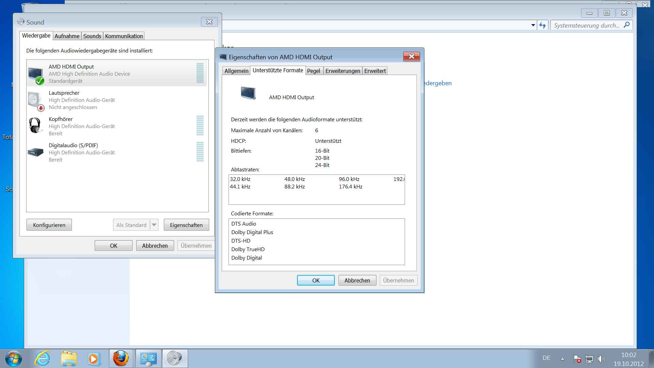654x368 pixels.
Task: Click the DE language indicator
Action: point(546,358)
